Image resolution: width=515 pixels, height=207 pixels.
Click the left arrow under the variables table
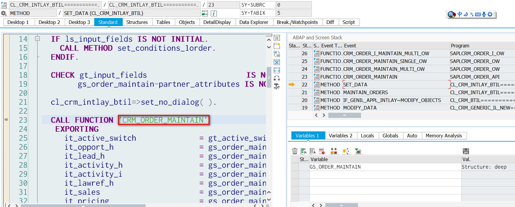point(313,205)
